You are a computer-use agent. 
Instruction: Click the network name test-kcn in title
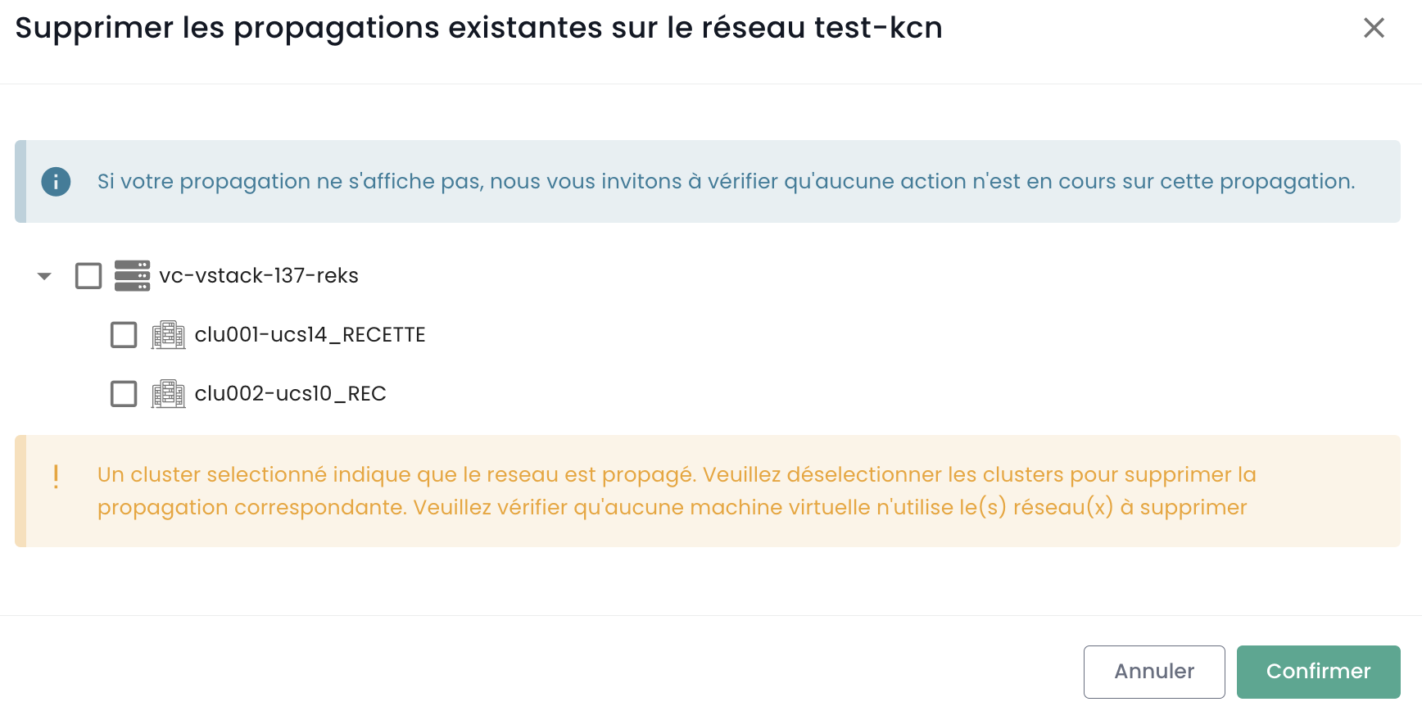[878, 28]
